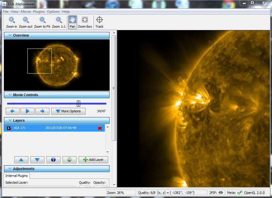
Task: Select the AIA 171 layer row
Action: point(54,128)
